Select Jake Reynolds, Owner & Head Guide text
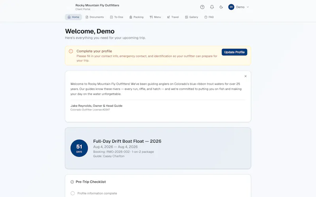This screenshot has height=197, width=316. pos(96,106)
